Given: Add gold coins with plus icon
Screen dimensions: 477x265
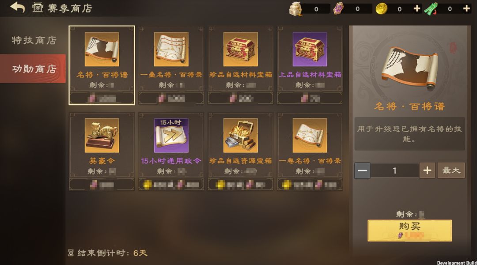Looking at the screenshot, I should tap(417, 8).
